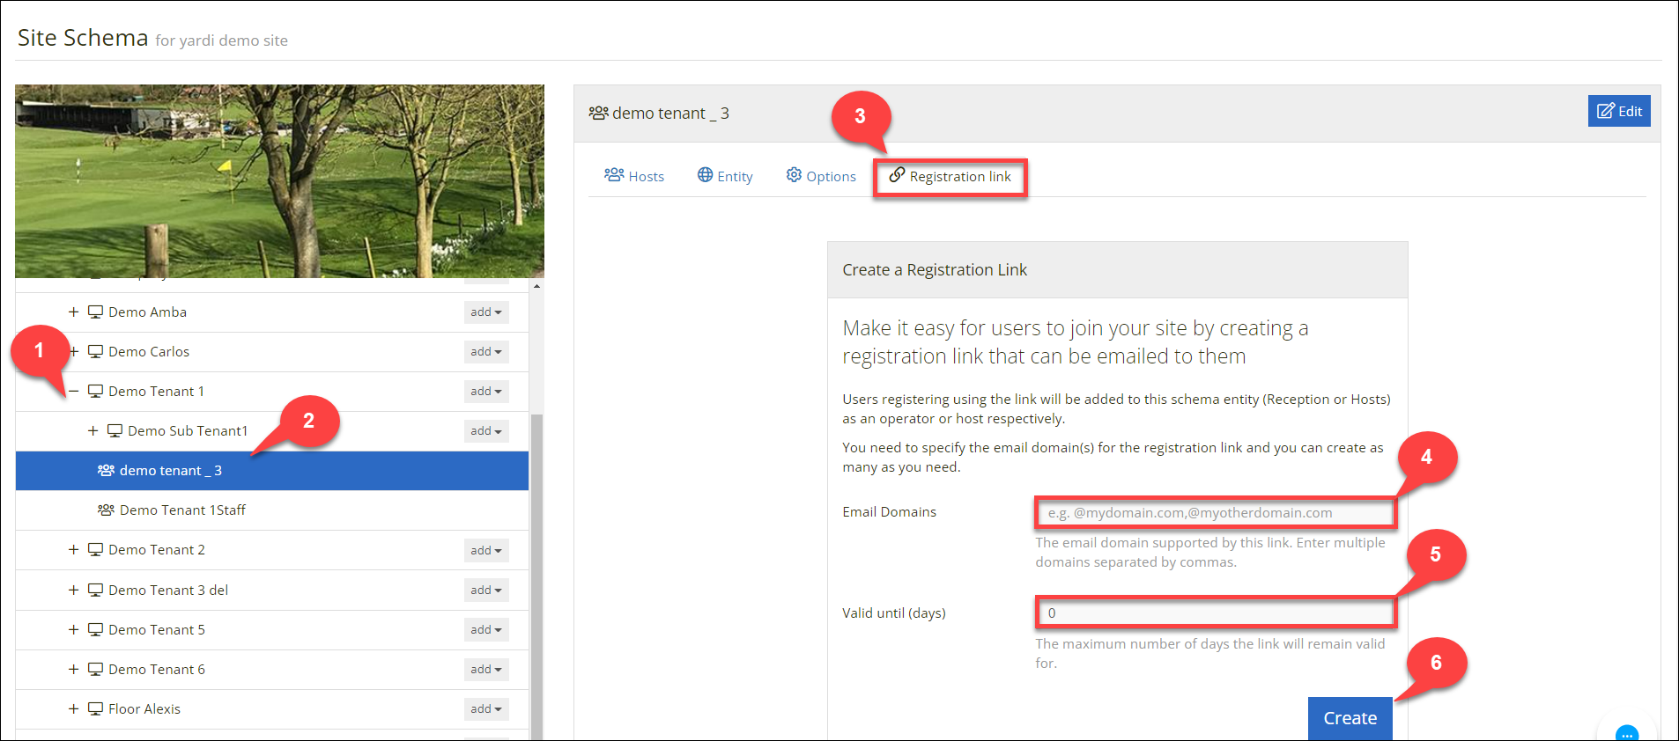This screenshot has height=741, width=1679.
Task: Click the Create a Registration Link heading
Action: coord(935,270)
